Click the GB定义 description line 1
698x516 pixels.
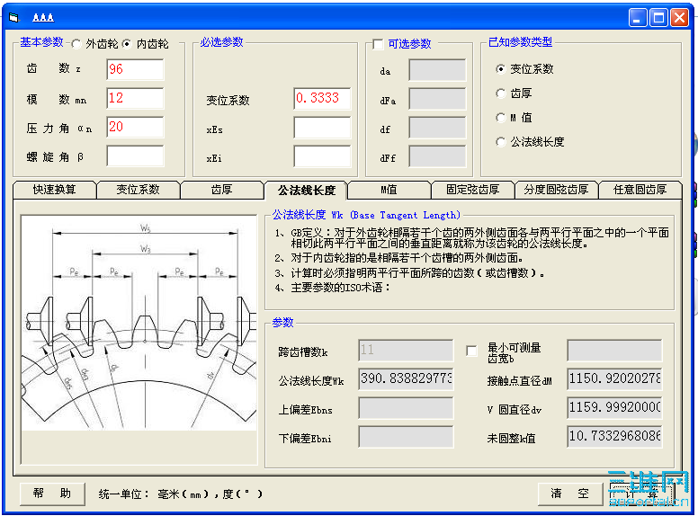point(472,238)
